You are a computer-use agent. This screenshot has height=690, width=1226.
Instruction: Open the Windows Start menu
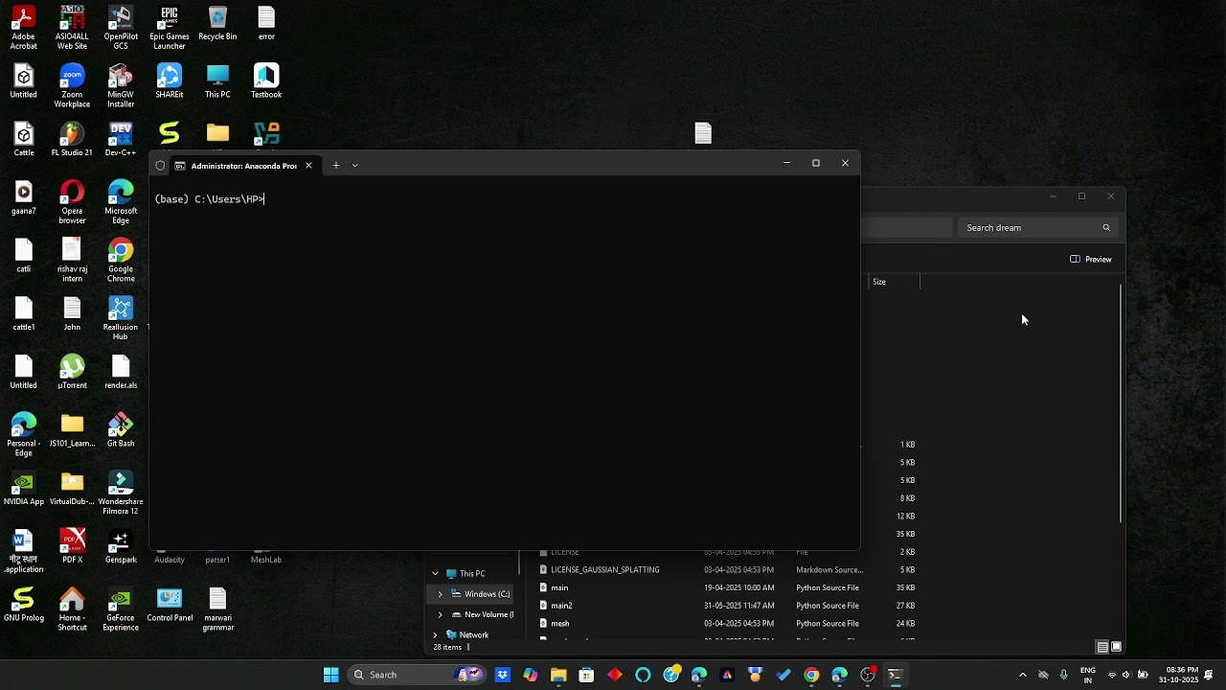click(x=330, y=675)
